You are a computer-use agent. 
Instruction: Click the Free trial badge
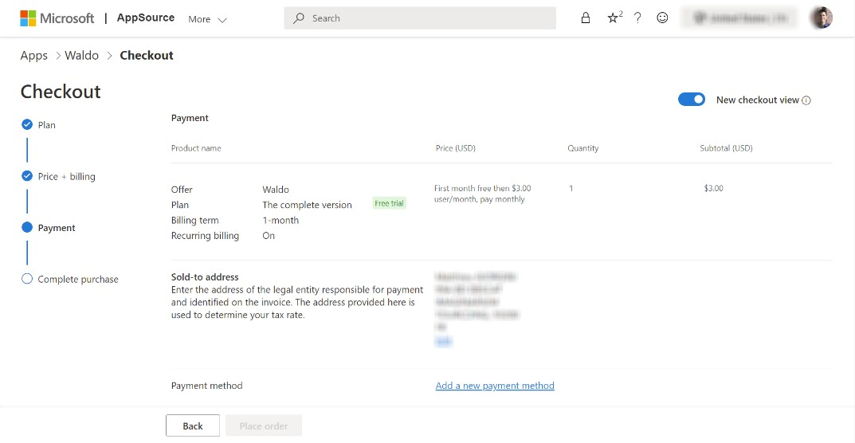point(390,203)
